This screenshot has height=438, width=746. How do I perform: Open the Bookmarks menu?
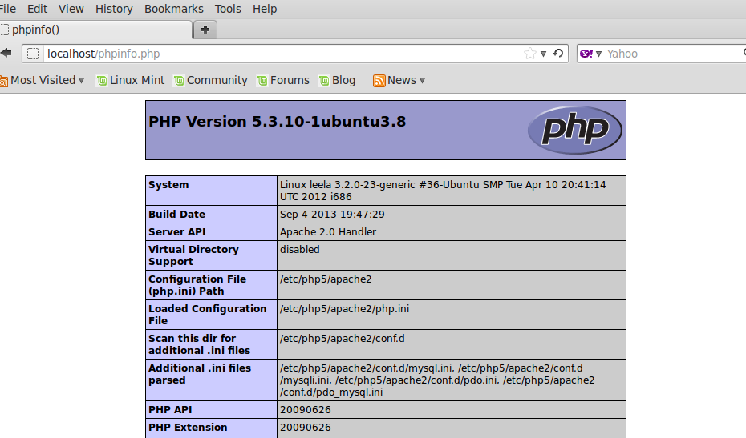[x=173, y=9]
